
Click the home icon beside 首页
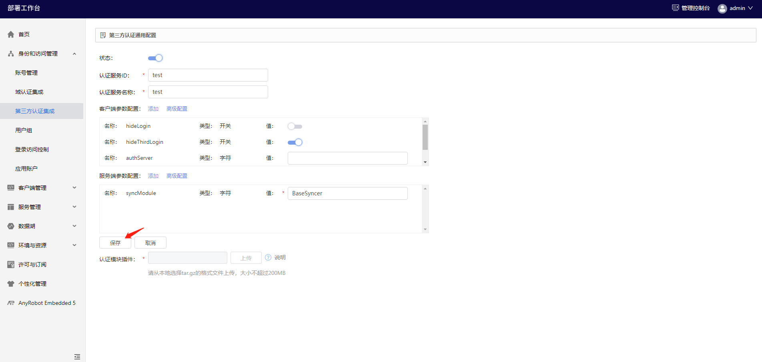click(x=11, y=34)
